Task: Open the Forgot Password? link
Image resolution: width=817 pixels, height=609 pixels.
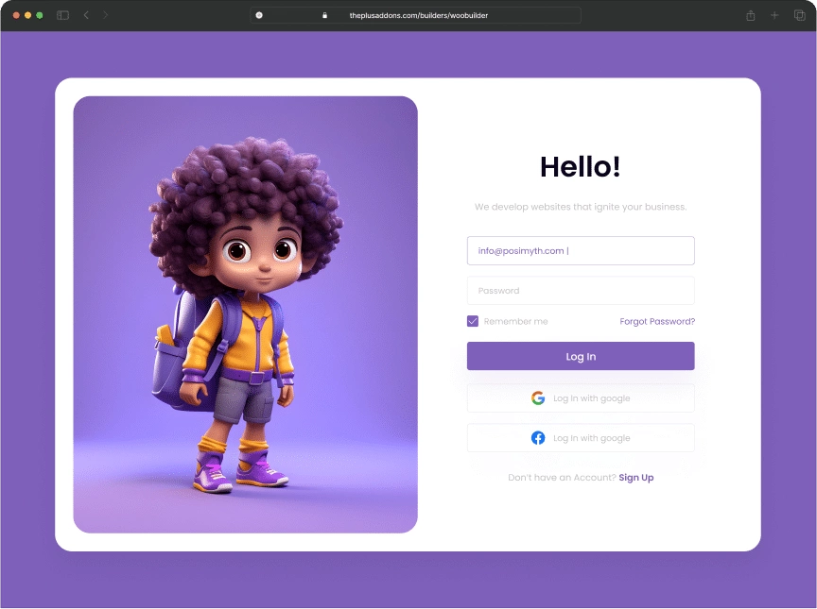Action: pos(657,321)
